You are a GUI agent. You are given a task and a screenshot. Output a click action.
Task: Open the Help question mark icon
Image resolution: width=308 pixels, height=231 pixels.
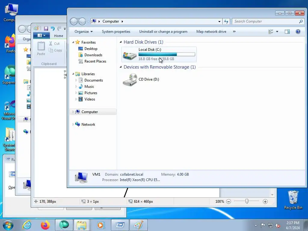click(x=298, y=32)
